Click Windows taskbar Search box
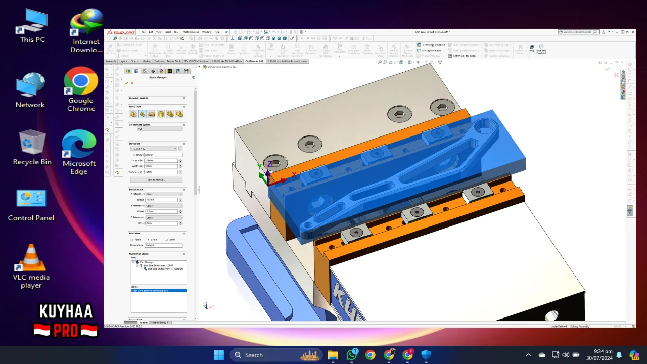 [x=275, y=355]
